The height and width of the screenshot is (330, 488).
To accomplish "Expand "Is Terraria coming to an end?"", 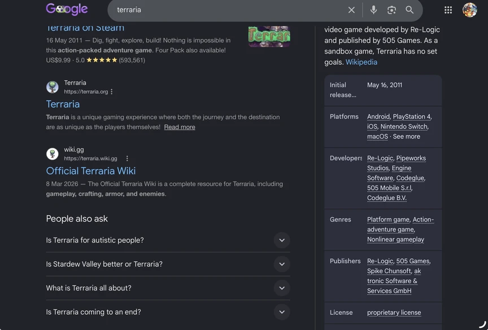I will pos(168,312).
